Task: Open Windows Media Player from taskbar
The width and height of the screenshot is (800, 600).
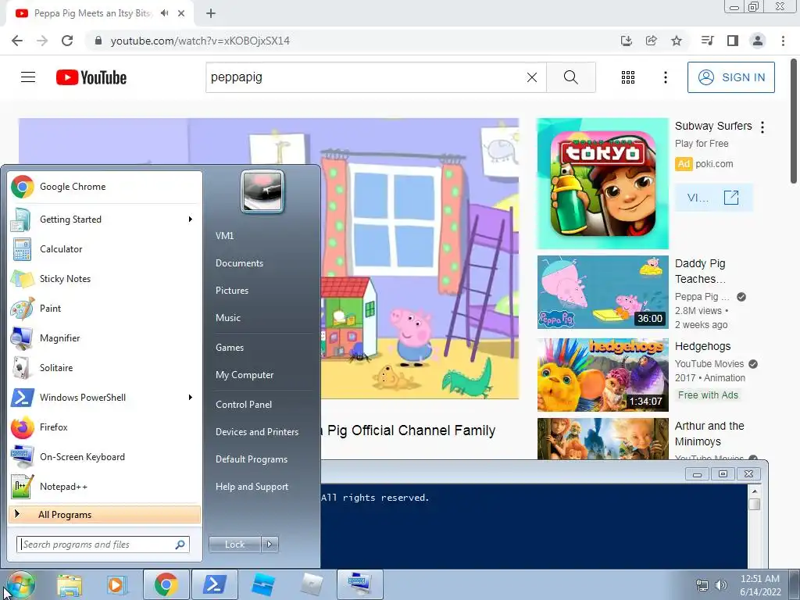Action: [x=116, y=584]
